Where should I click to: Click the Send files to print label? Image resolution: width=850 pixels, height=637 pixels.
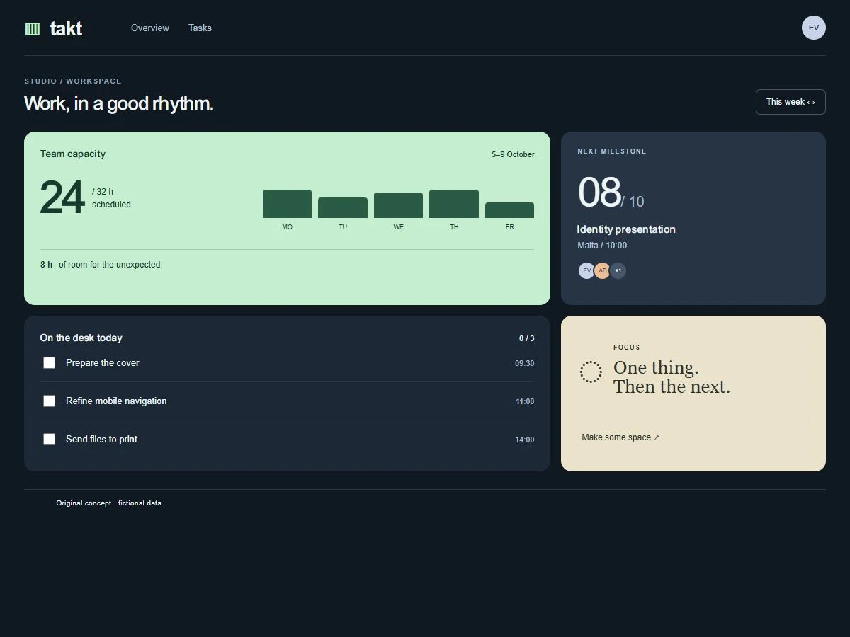[x=101, y=439]
